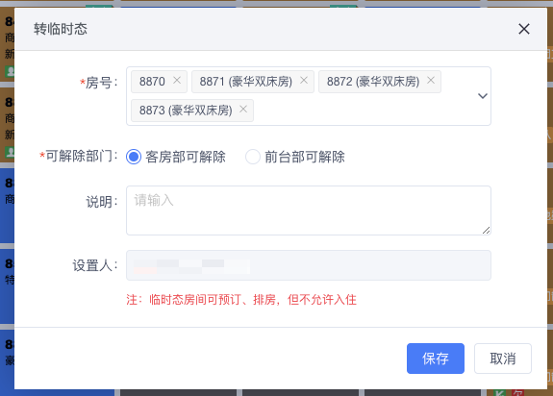Viewport: 553px width, 396px height.
Task: Click the red 临时态房间 note text
Action: (x=241, y=300)
